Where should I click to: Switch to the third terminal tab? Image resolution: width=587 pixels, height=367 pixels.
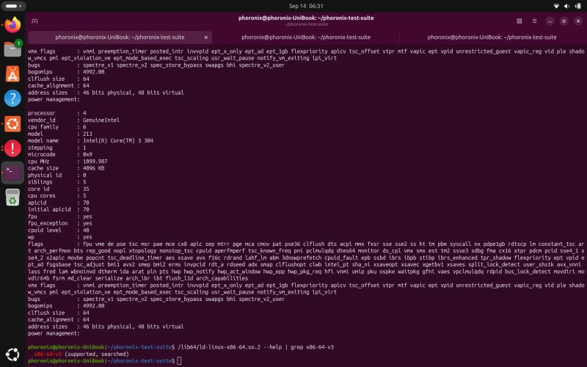492,37
